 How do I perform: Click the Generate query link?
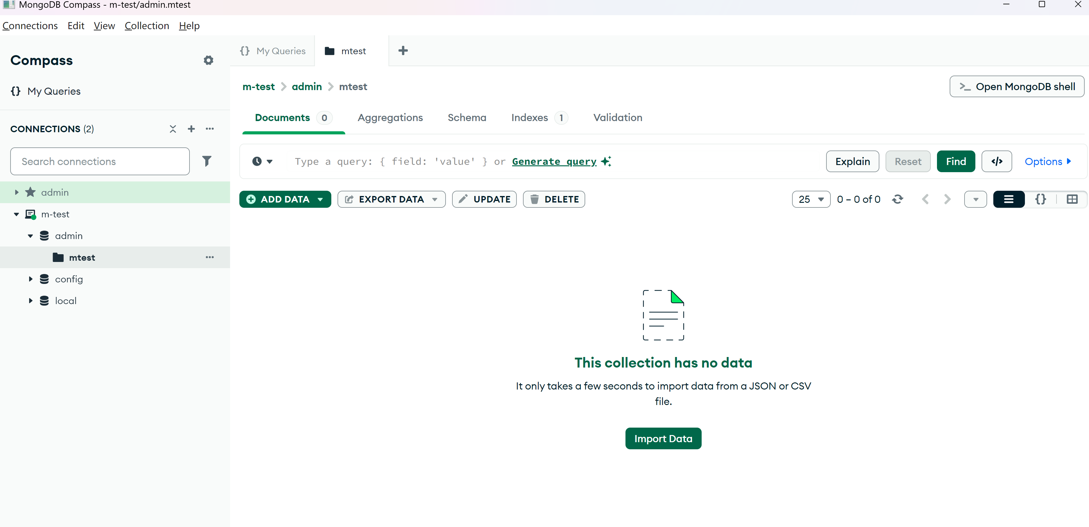pyautogui.click(x=554, y=161)
